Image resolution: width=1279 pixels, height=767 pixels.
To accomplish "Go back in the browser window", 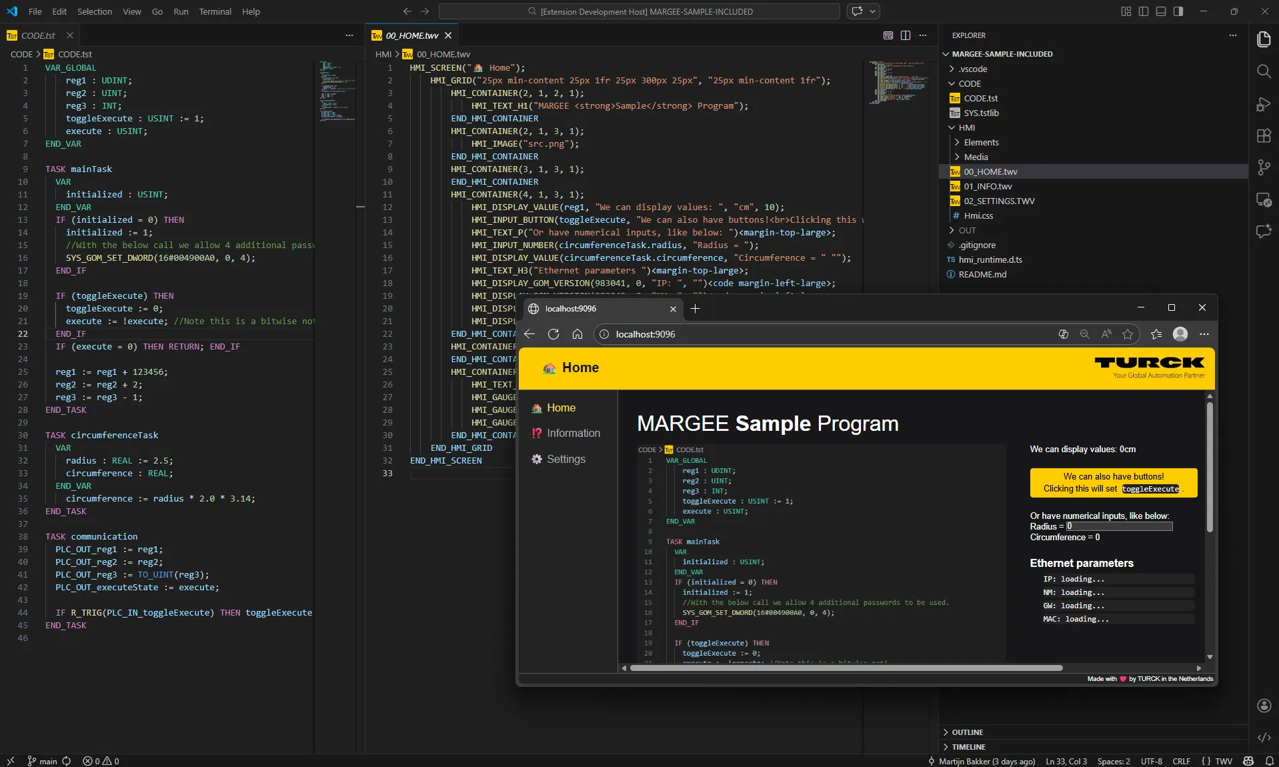I will [x=529, y=334].
